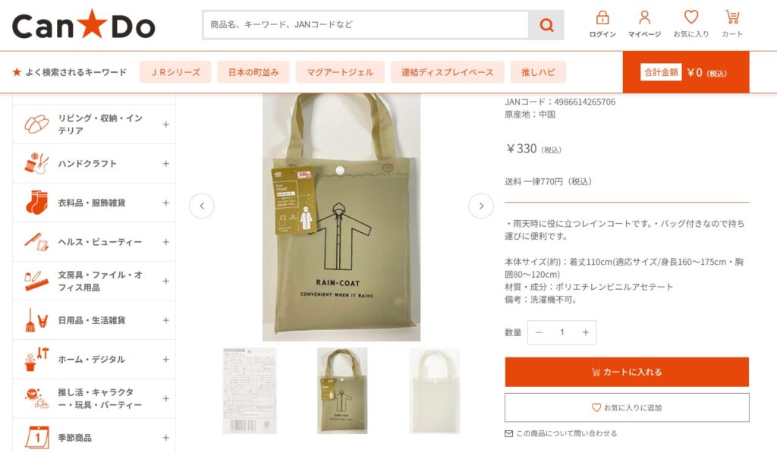Image resolution: width=777 pixels, height=453 pixels.
Task: Click the orange search magnifier button
Action: [x=546, y=25]
